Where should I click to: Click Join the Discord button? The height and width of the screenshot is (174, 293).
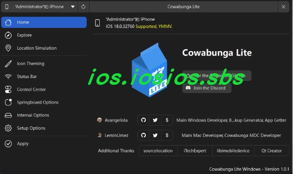pos(207,88)
